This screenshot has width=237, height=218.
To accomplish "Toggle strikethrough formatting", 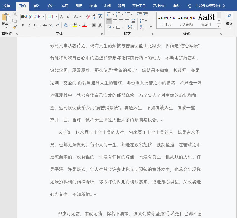I will coord(45,25).
